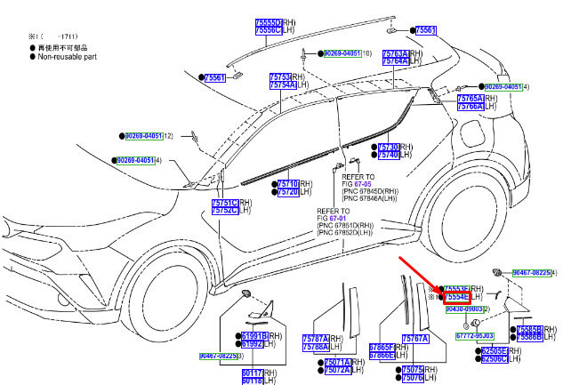
Task: Open part number 75751C label
Action: tap(225, 203)
